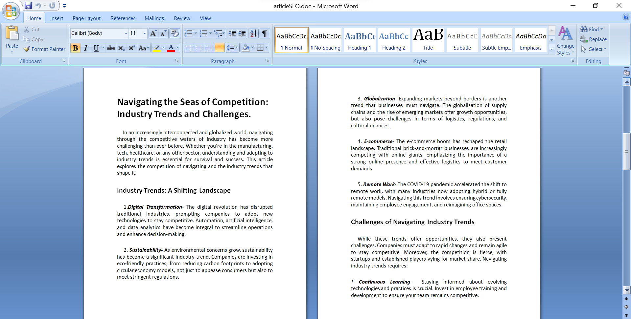The image size is (631, 319).
Task: Customize the Quick Access Toolbar dropdown
Action: click(x=64, y=6)
